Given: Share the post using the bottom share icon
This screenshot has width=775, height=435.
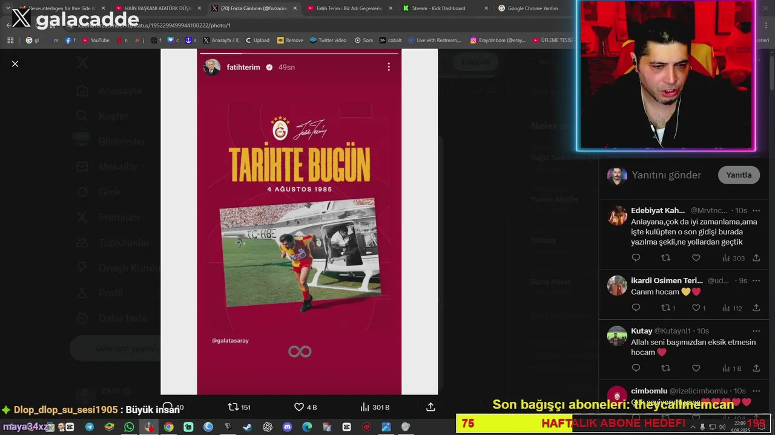Looking at the screenshot, I should point(430,407).
